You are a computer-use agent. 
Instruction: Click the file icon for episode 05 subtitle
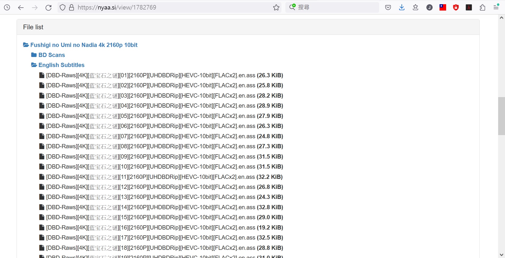pyautogui.click(x=42, y=116)
